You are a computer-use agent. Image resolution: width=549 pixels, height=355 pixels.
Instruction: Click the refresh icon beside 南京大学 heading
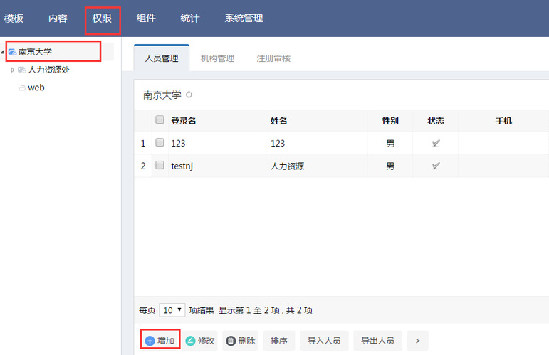tap(189, 95)
